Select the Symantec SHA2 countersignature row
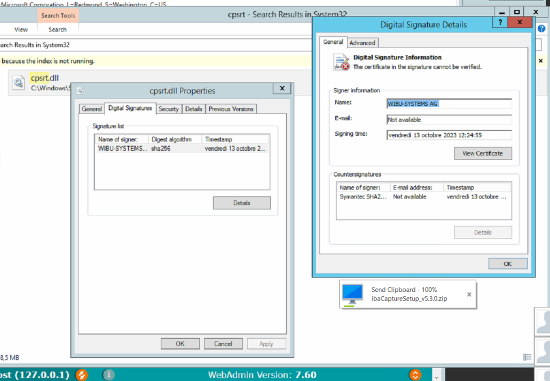The width and height of the screenshot is (550, 381). point(424,196)
